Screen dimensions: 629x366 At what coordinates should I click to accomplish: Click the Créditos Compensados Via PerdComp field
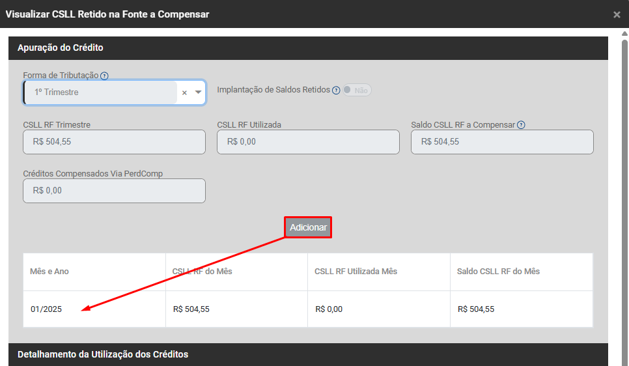click(114, 191)
